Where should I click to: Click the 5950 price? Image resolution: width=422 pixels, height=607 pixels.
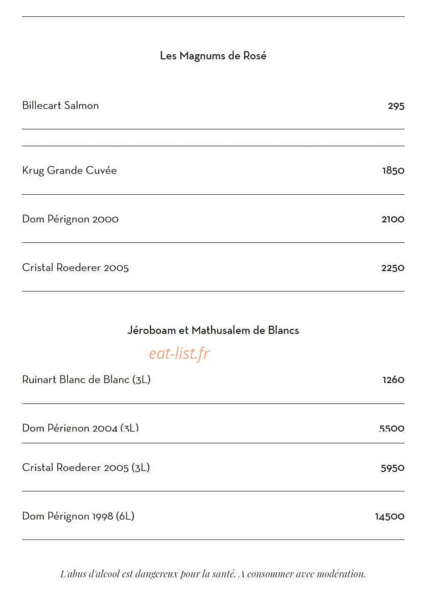click(x=392, y=468)
